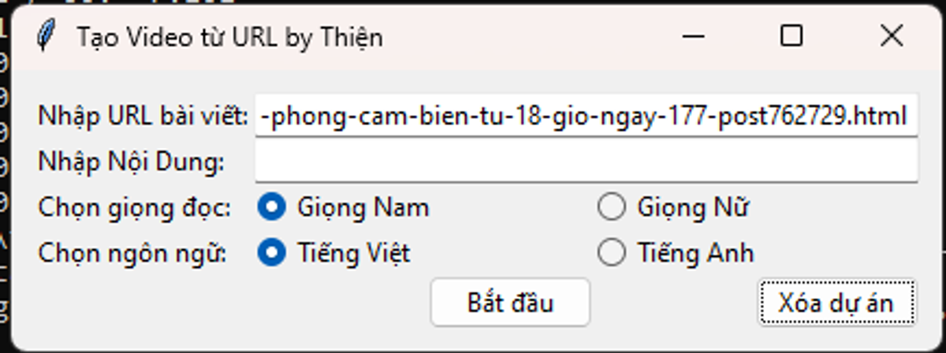The width and height of the screenshot is (946, 353).
Task: Click the 'Chọn ngôn ngữ' label
Action: tap(132, 253)
